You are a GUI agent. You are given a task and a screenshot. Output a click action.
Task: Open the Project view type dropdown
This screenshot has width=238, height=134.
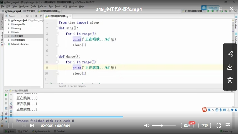[x=21, y=16]
